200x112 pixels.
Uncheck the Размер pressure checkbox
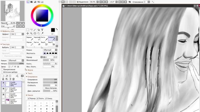(x=29, y=98)
